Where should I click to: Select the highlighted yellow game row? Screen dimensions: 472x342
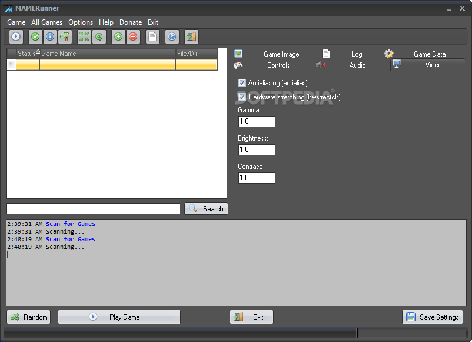click(x=112, y=65)
